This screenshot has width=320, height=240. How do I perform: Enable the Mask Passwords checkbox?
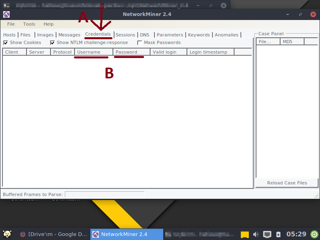point(140,43)
